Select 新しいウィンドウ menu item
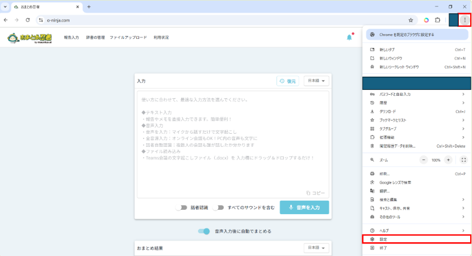This screenshot has width=472, height=256. pyautogui.click(x=417, y=58)
